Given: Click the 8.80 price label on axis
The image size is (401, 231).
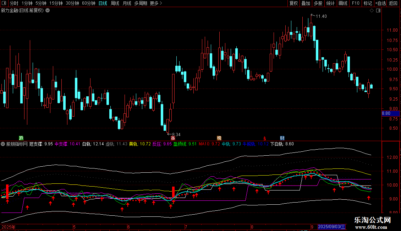Looking at the screenshot, I should click(x=390, y=113).
